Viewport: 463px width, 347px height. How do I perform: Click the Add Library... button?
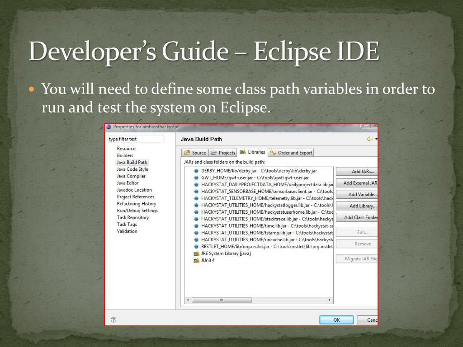[x=357, y=206]
